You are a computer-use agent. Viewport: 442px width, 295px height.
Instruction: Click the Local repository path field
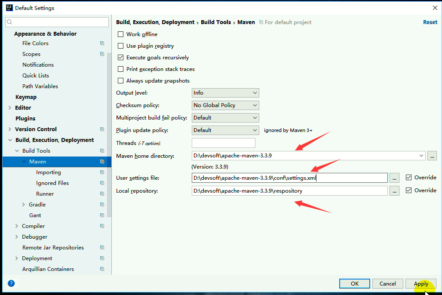(x=290, y=191)
